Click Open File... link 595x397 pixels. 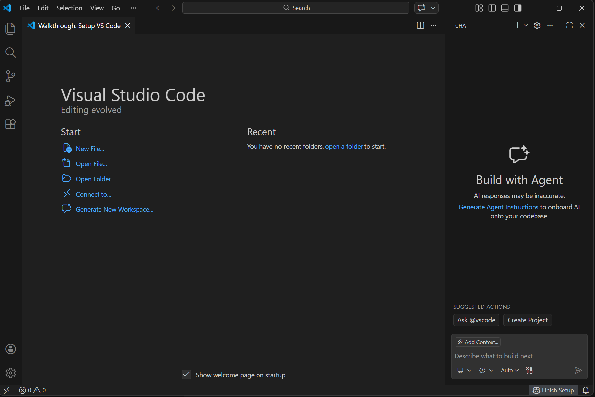[x=91, y=164]
